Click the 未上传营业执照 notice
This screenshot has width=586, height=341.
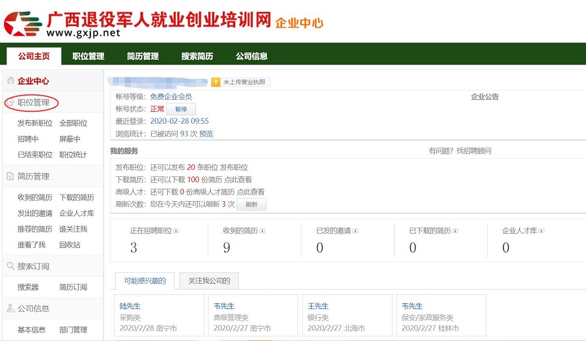tap(244, 82)
